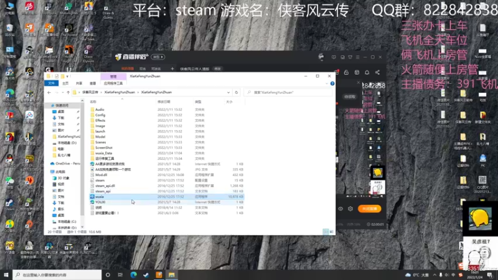Image resolution: width=498 pixels, height=280 pixels.
Task: Select the YOUXI internet shortcut
Action: 100,202
